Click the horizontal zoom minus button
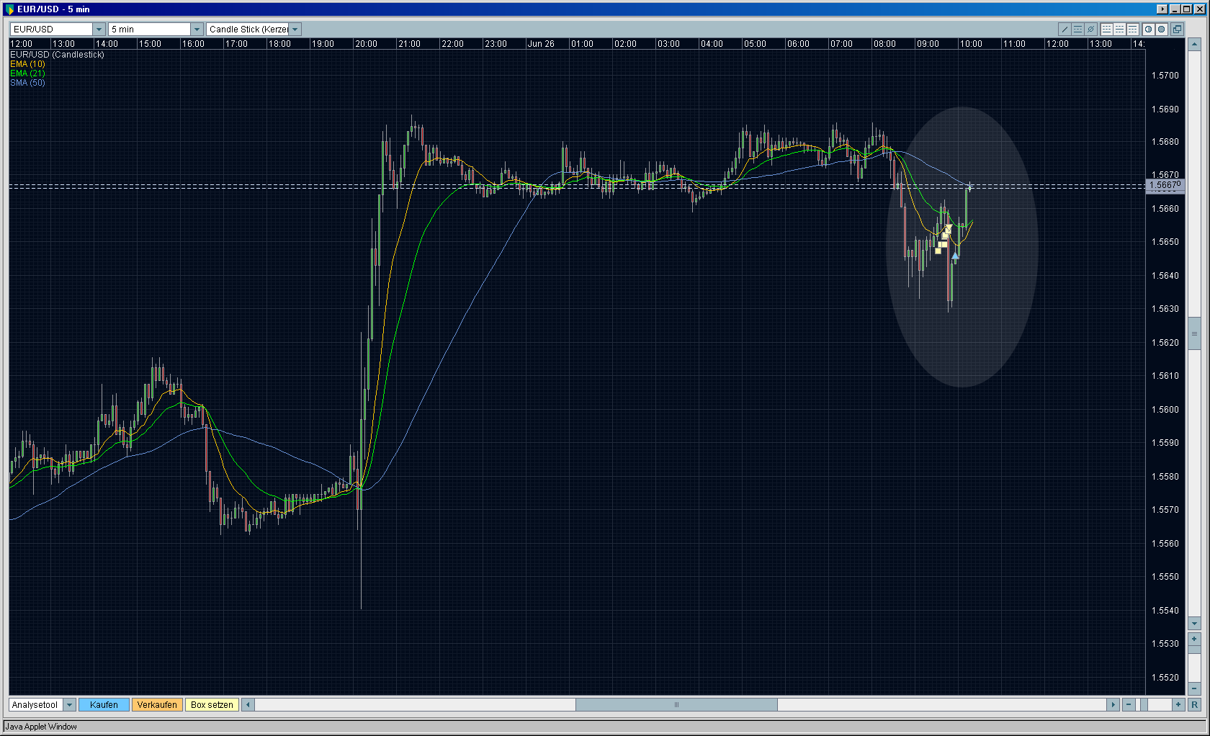1210x736 pixels. pyautogui.click(x=1129, y=705)
